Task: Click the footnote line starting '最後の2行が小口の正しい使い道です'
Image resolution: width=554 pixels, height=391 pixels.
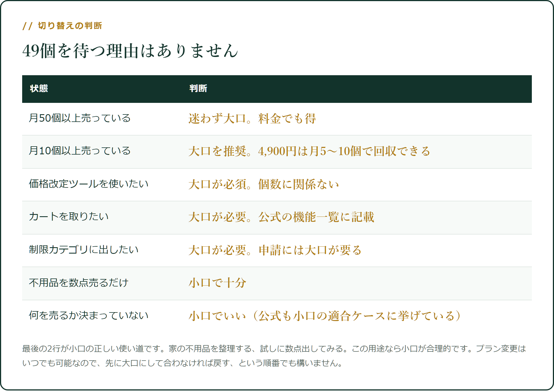Action: click(x=274, y=349)
